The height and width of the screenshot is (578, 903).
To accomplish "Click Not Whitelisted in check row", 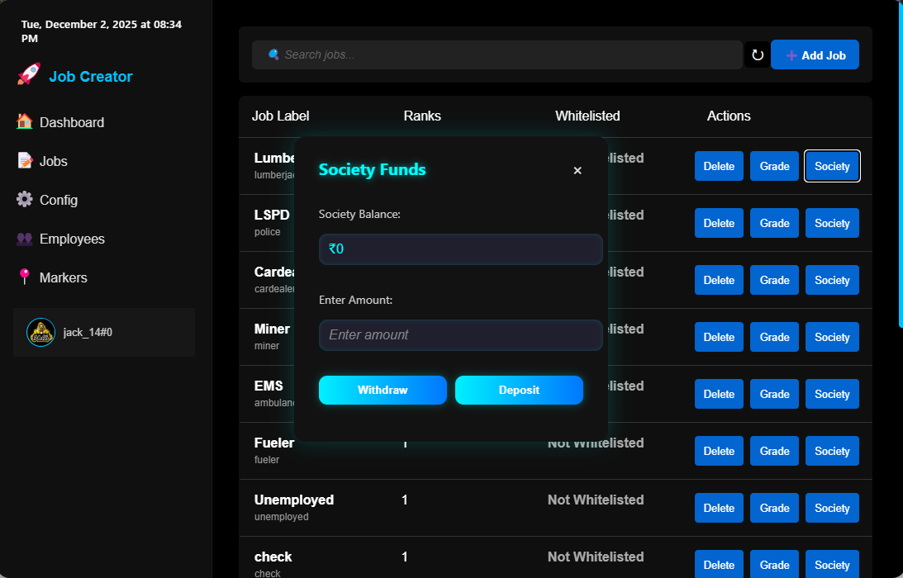I will 596,557.
